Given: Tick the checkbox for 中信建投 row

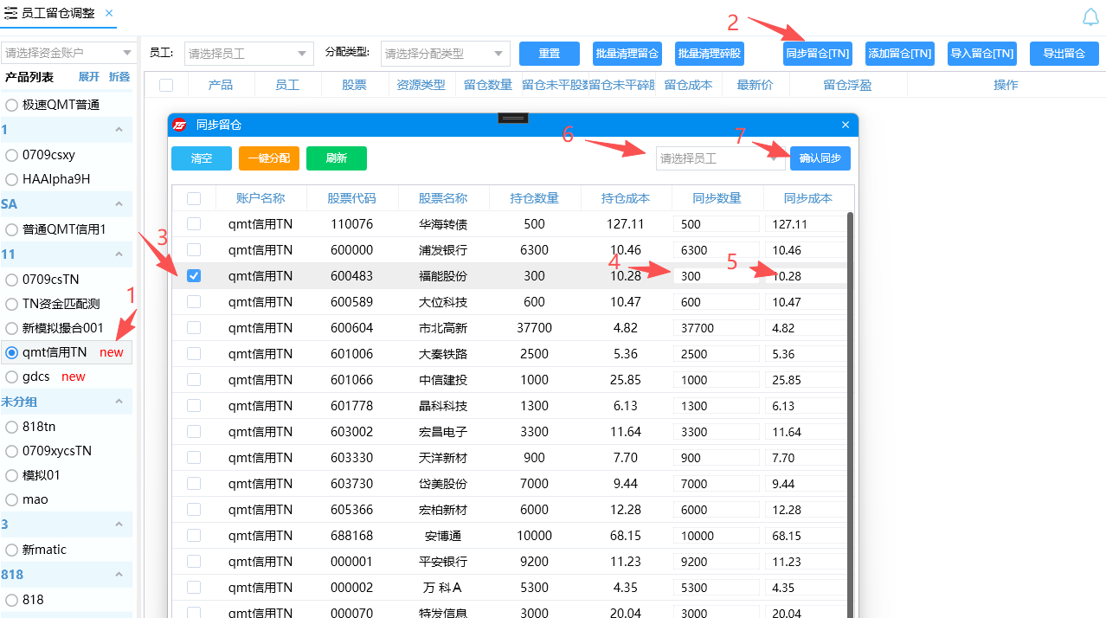Looking at the screenshot, I should pyautogui.click(x=194, y=380).
